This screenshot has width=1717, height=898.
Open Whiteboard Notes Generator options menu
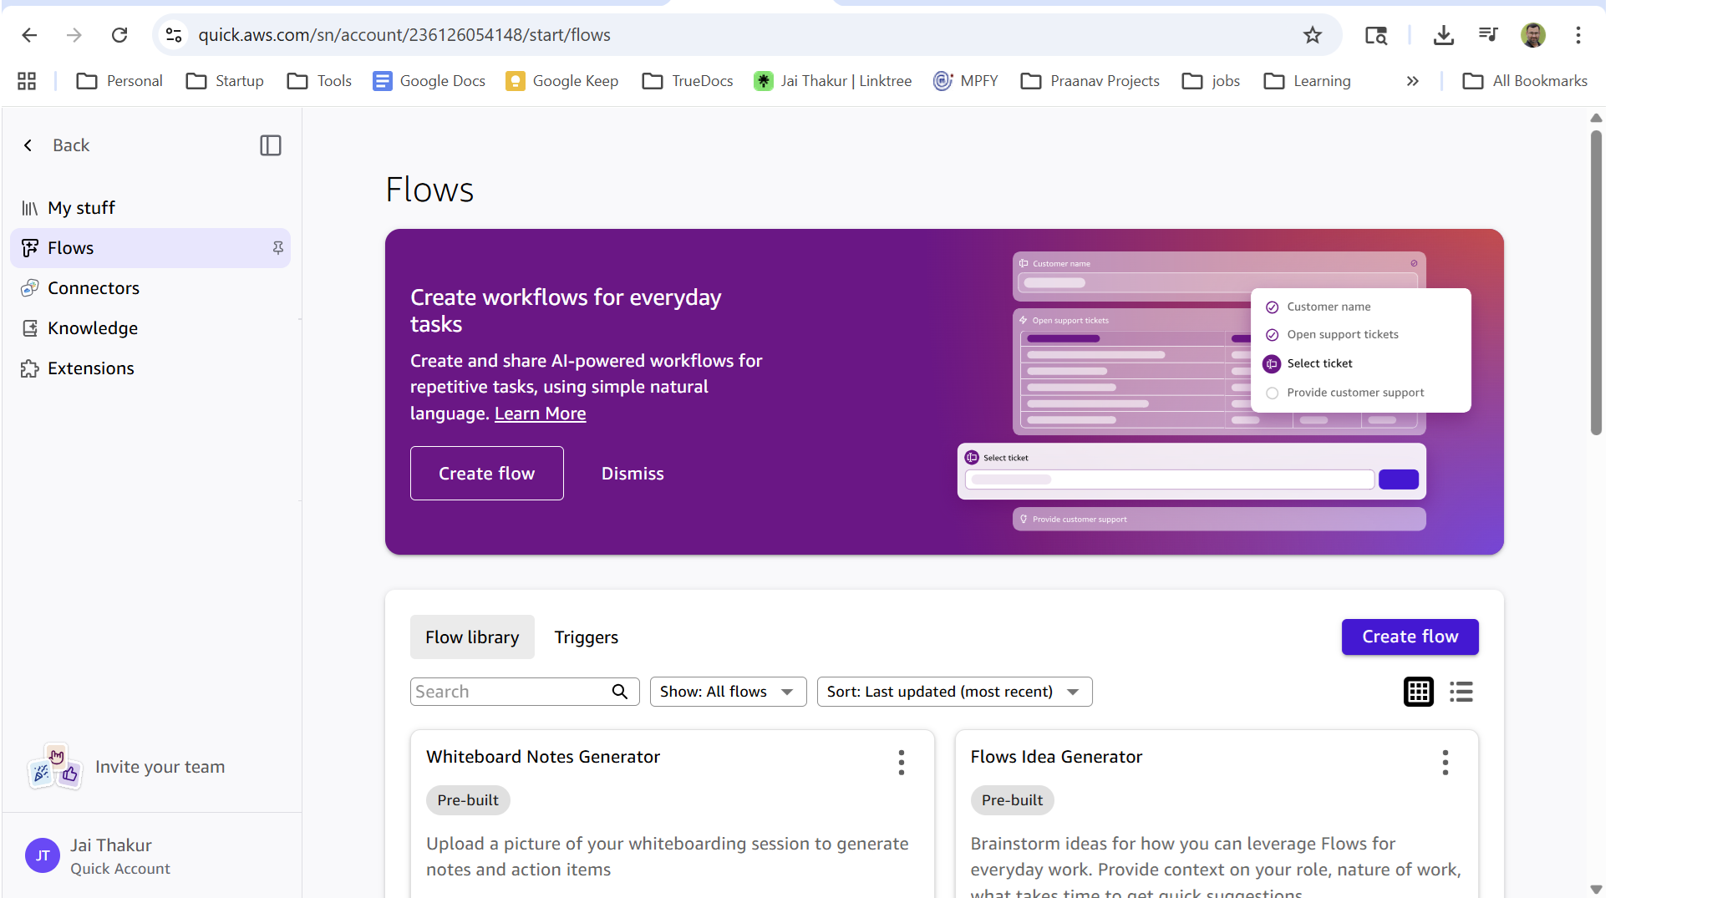tap(902, 762)
